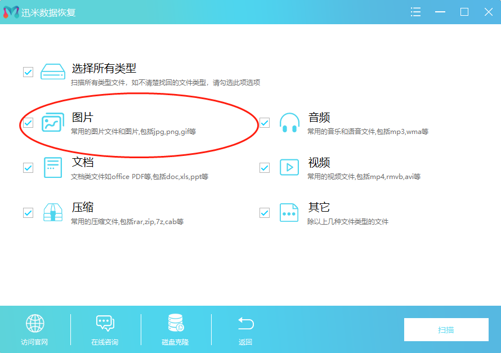Uncheck the 文档 checkbox
This screenshot has height=353, width=501.
[x=28, y=168]
